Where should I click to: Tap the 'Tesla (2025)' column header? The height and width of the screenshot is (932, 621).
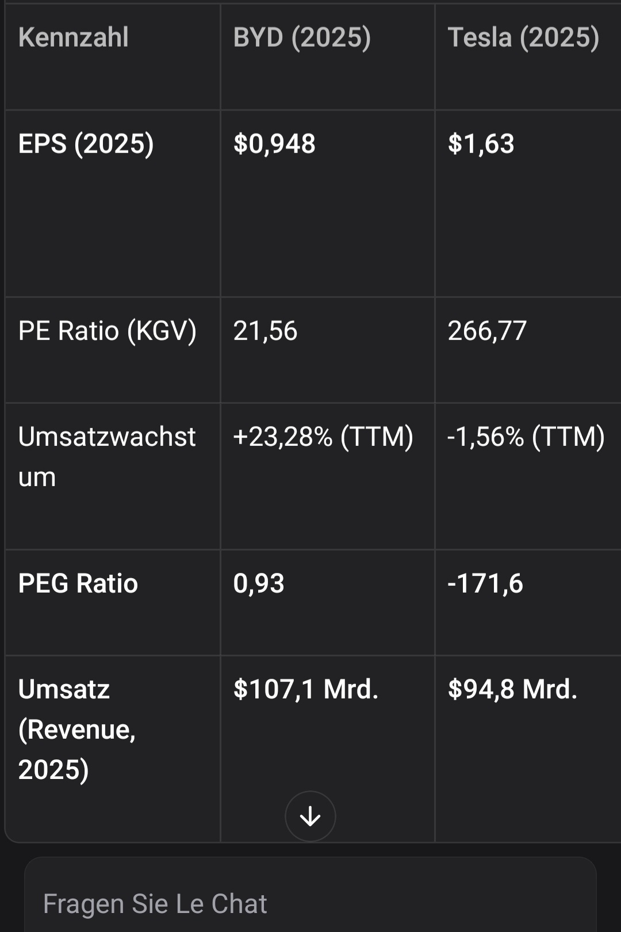tap(523, 37)
